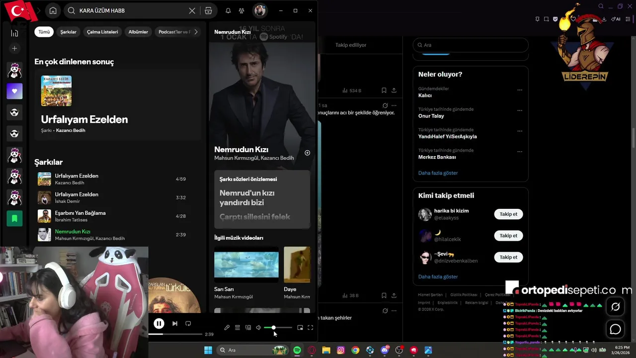Screen dimensions: 636x358
Task: Mute Spotify with the speaker icon
Action: tap(258, 328)
